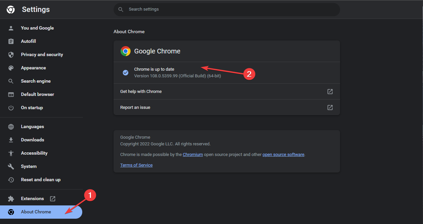Viewport: 423px width, 224px height.
Task: Click the Search settings input field
Action: 226,9
